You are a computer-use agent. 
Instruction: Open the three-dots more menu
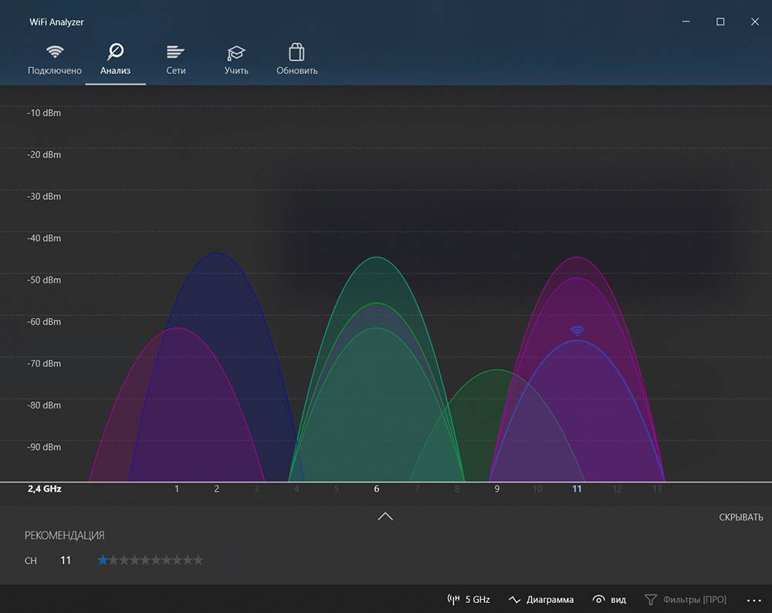[753, 600]
